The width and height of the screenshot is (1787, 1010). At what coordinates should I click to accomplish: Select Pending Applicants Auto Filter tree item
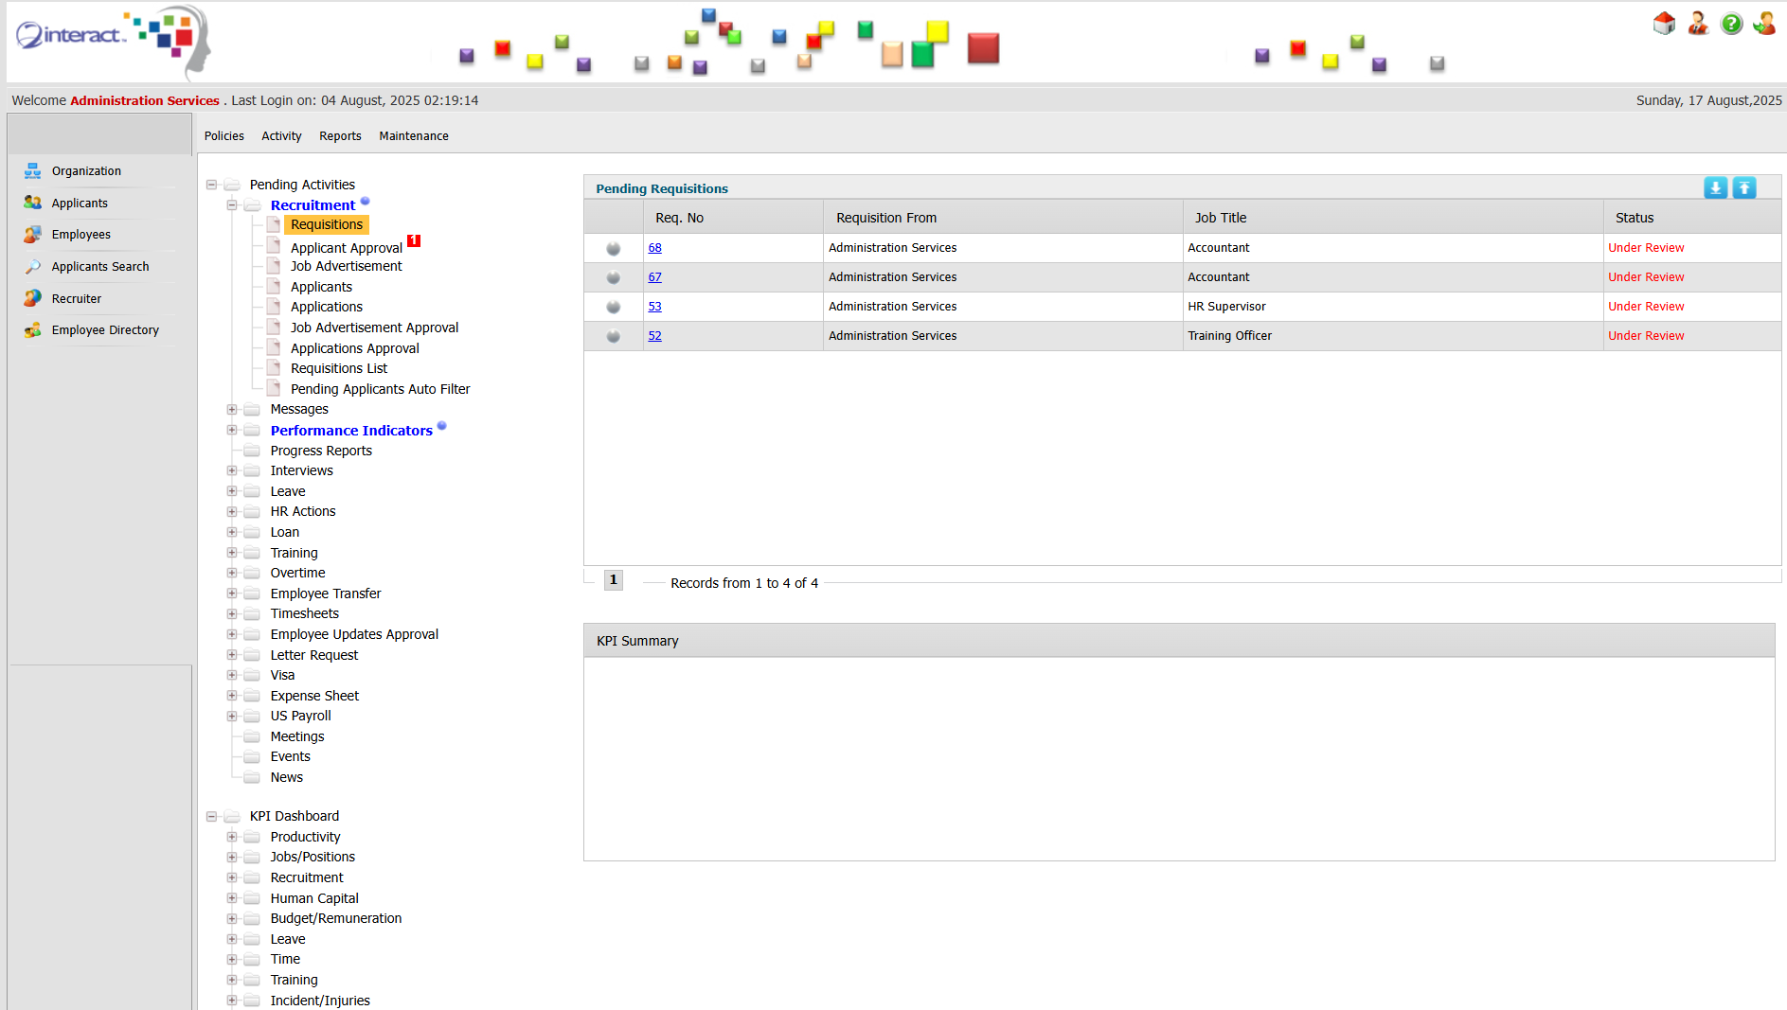pyautogui.click(x=380, y=389)
